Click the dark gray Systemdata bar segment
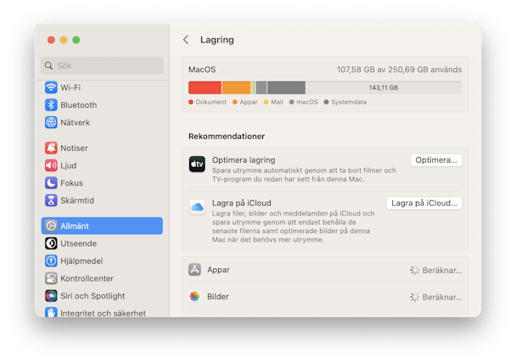Image resolution: width=516 pixels, height=363 pixels. click(286, 88)
